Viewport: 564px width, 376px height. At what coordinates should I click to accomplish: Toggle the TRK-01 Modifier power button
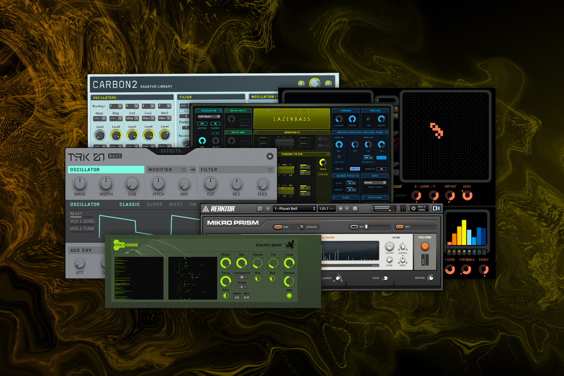point(183,170)
